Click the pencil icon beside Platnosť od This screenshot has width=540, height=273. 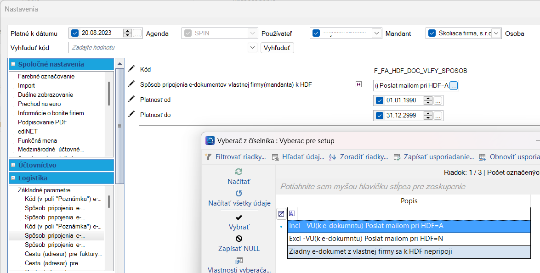(x=132, y=99)
